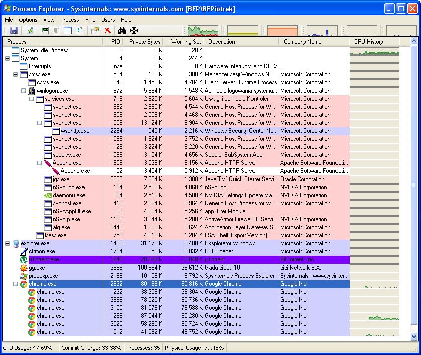Open the Options menu
Image resolution: width=421 pixels, height=355 pixels.
(x=28, y=20)
